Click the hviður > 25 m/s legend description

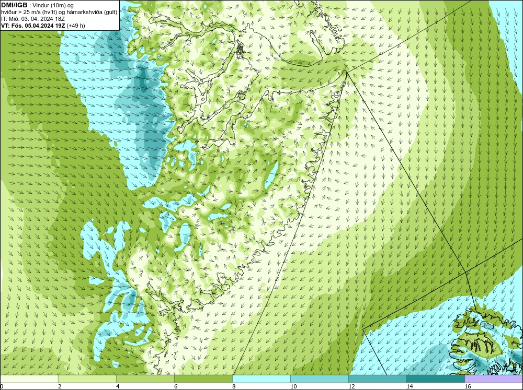click(x=59, y=13)
